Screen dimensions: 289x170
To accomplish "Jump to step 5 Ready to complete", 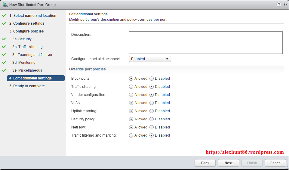I will tap(29, 86).
